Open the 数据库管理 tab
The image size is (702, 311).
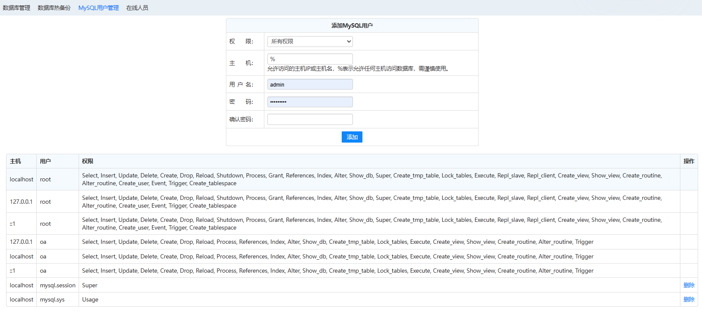pos(16,8)
